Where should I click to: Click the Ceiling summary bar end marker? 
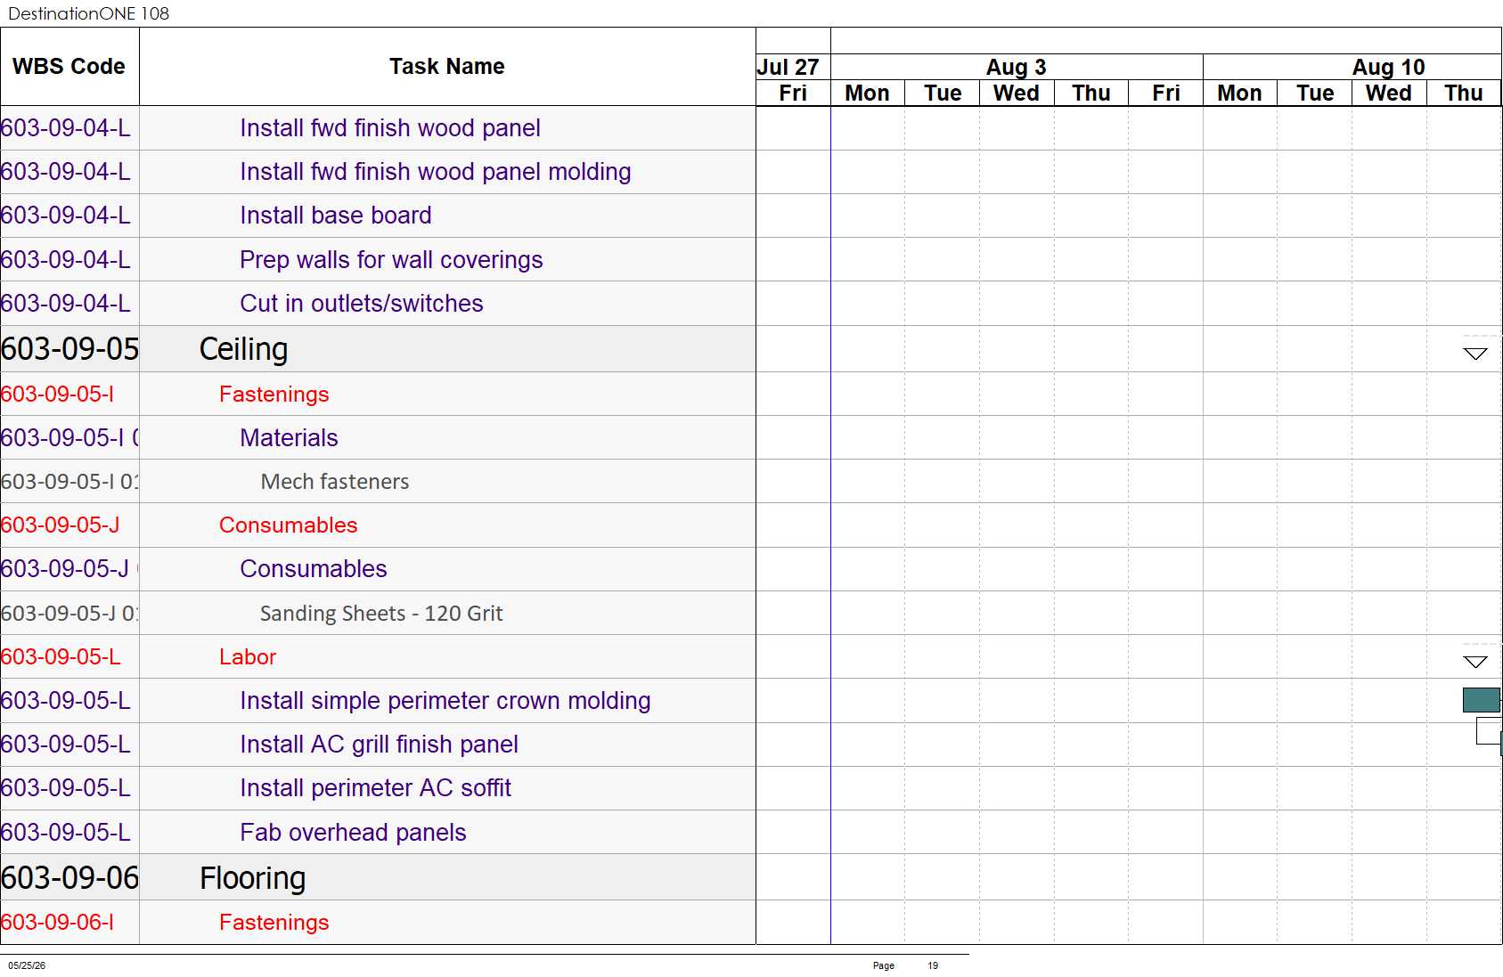[x=1475, y=354]
